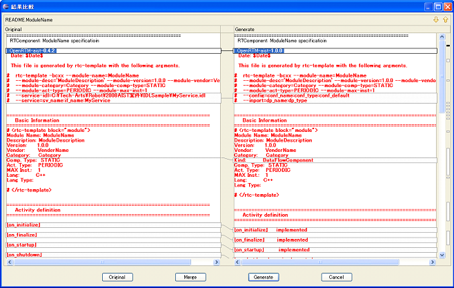
Task: Click Activity definition heading in Generate
Action: 265,215
